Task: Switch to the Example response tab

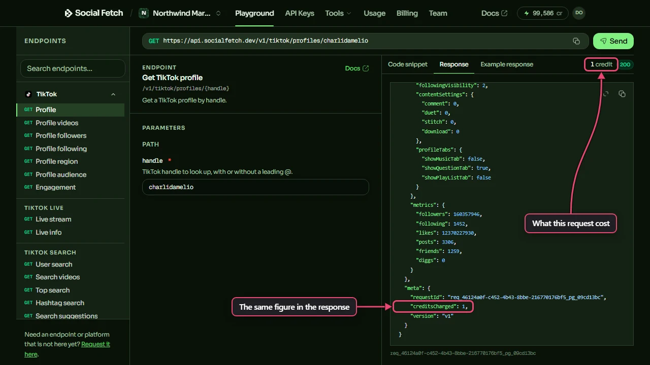Action: click(507, 64)
